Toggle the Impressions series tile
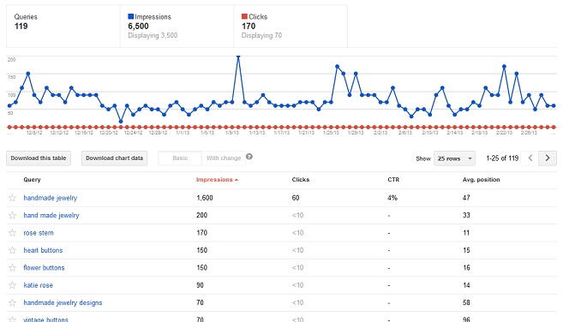This screenshot has height=322, width=563. [177, 26]
